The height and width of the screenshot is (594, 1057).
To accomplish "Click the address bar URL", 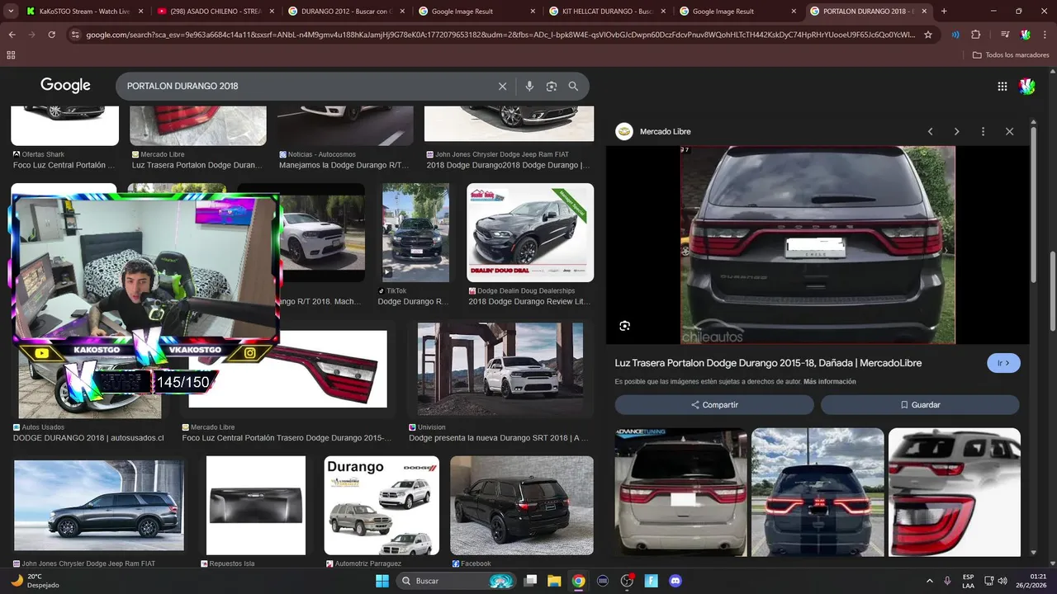I will (x=500, y=35).
